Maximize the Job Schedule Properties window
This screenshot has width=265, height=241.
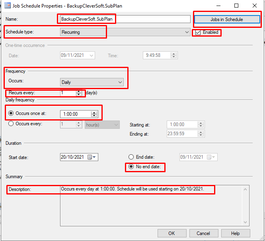(x=236, y=6)
